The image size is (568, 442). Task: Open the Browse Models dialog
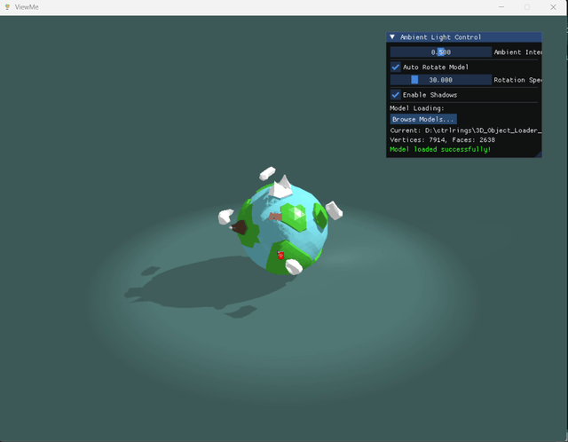pos(423,119)
